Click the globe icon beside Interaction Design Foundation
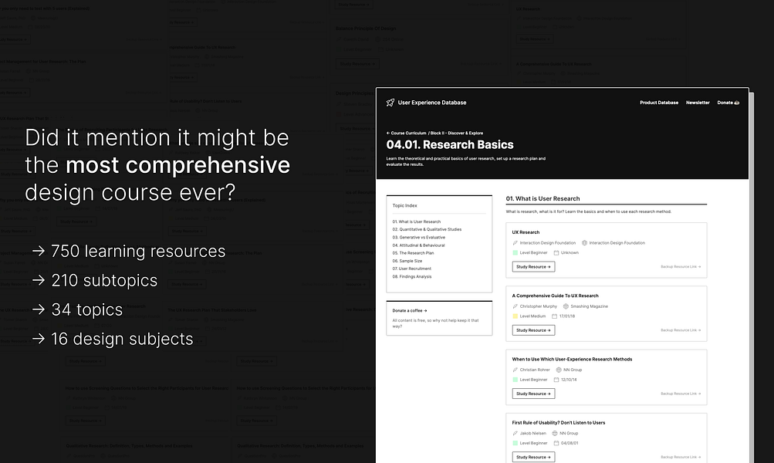Image resolution: width=774 pixels, height=463 pixels. 584,242
